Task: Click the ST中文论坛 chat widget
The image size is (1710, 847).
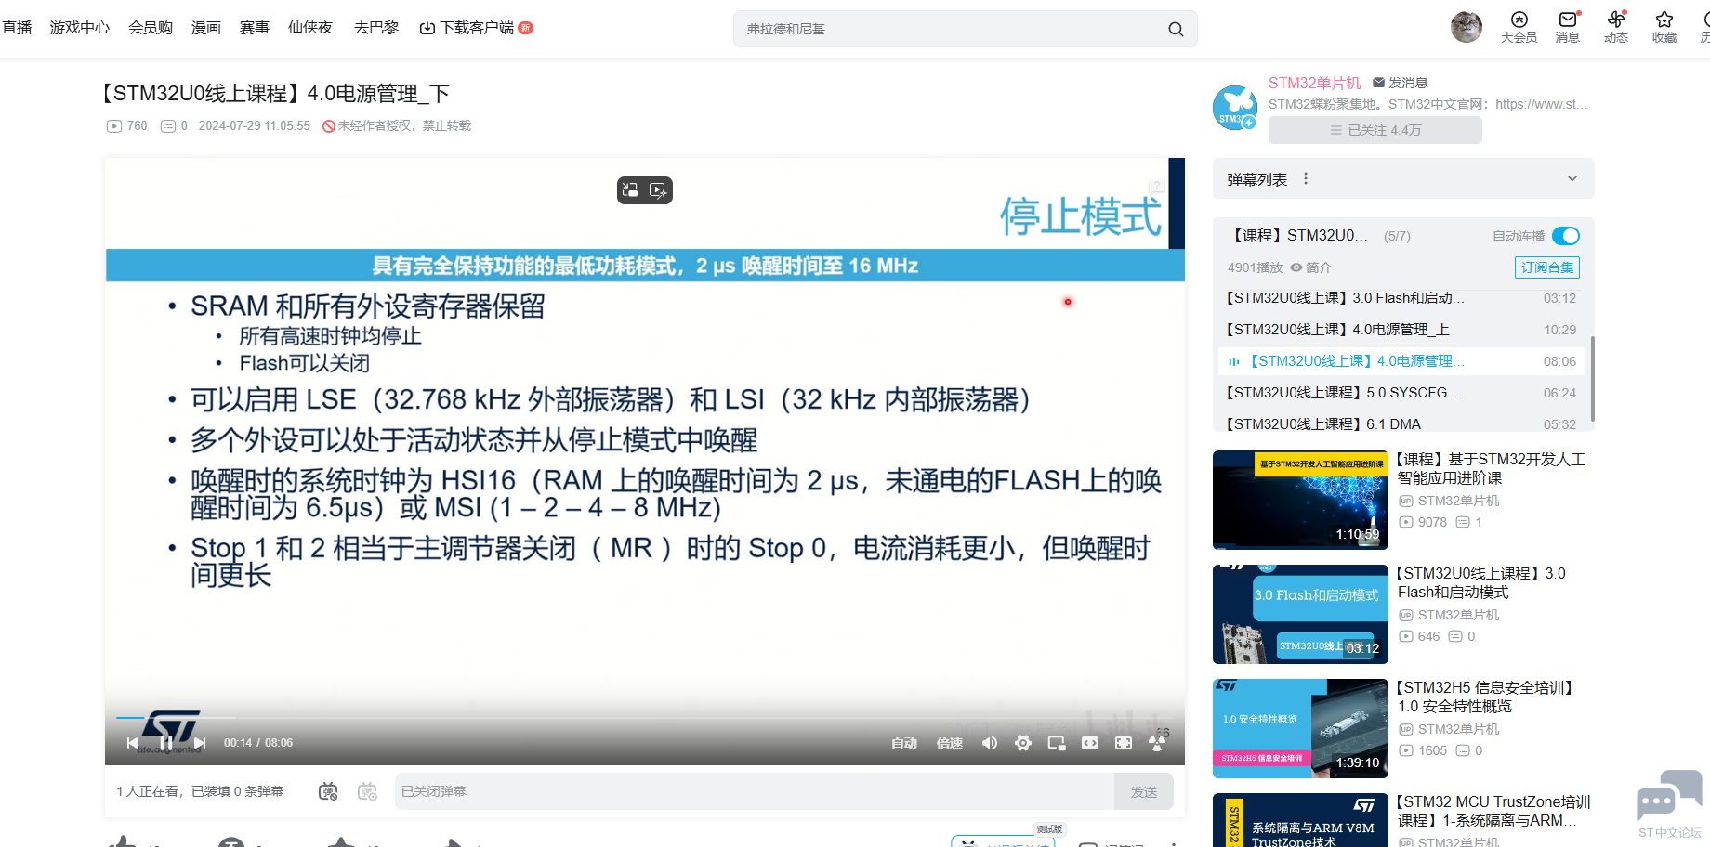Action: 1669,803
